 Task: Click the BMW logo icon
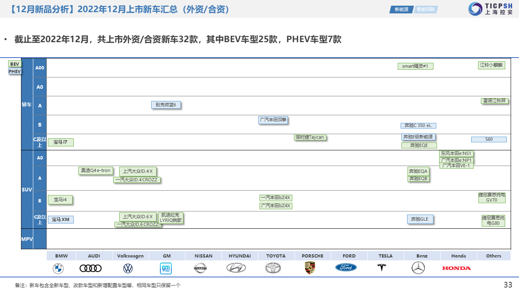tap(58, 268)
